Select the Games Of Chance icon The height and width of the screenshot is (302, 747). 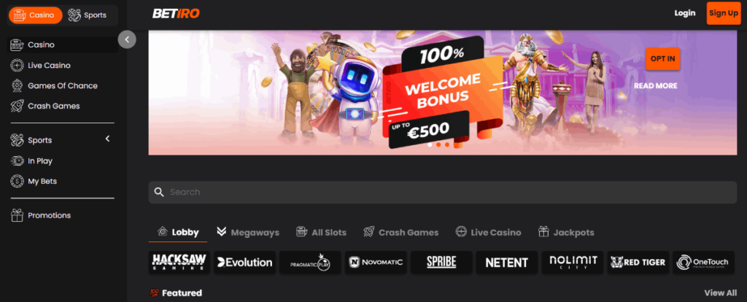(x=18, y=86)
